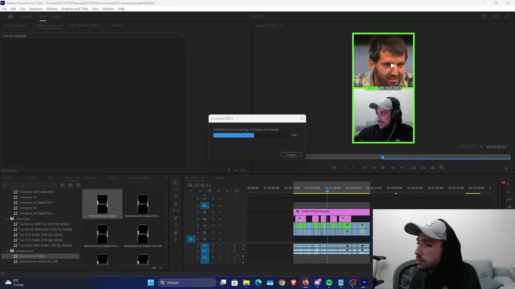Select the Selection tool arrow
The height and width of the screenshot is (289, 515).
(x=176, y=182)
